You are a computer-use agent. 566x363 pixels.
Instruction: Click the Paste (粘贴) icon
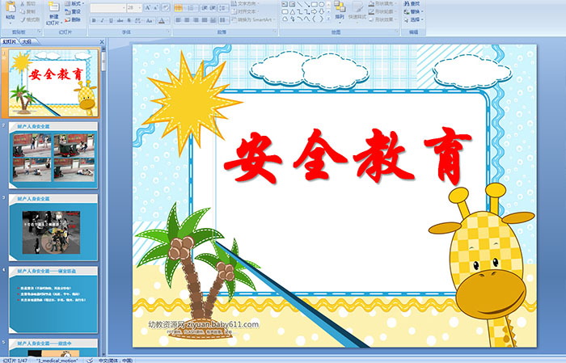(11, 7)
